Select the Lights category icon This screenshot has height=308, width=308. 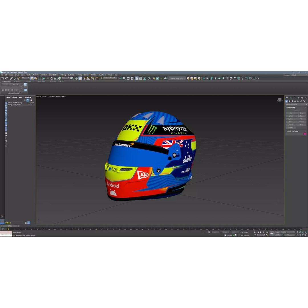[x=292, y=101]
